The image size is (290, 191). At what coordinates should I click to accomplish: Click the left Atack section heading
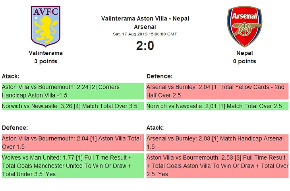coord(11,76)
